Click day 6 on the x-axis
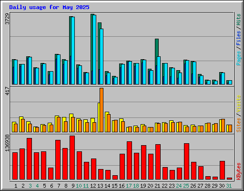The image size is (244, 191). click(x=51, y=186)
